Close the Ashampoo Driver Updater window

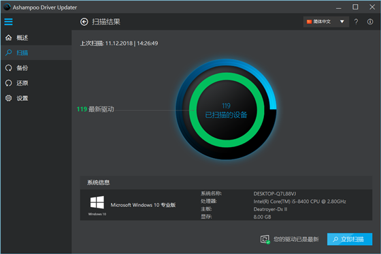tap(372, 7)
